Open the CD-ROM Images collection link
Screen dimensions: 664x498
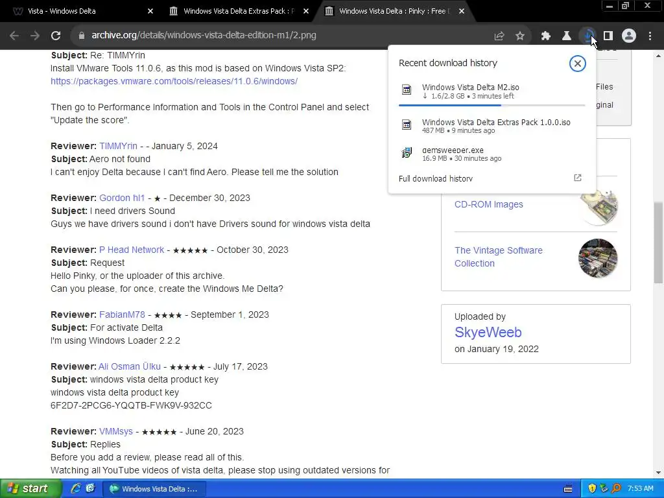(x=489, y=204)
